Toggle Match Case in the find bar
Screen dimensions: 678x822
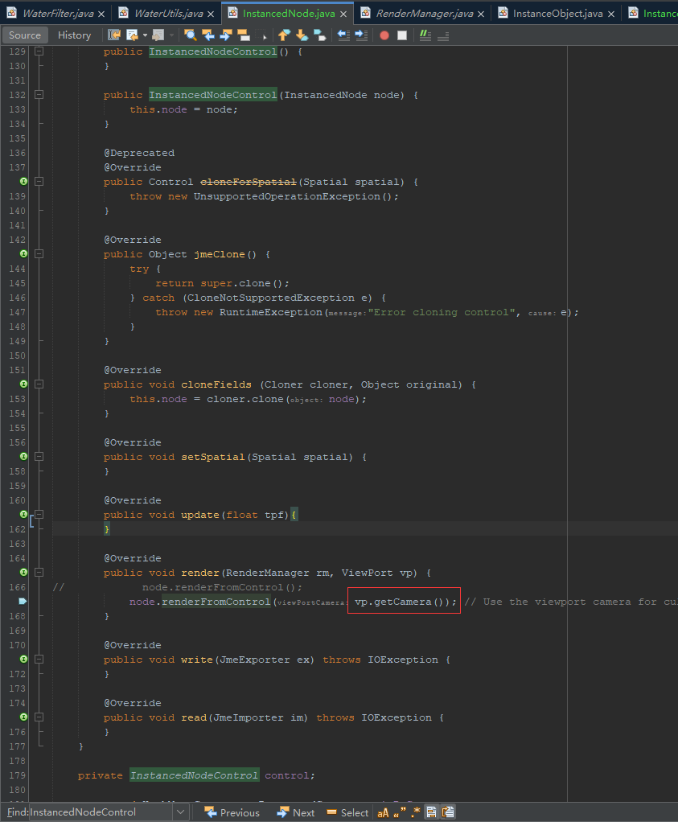383,812
